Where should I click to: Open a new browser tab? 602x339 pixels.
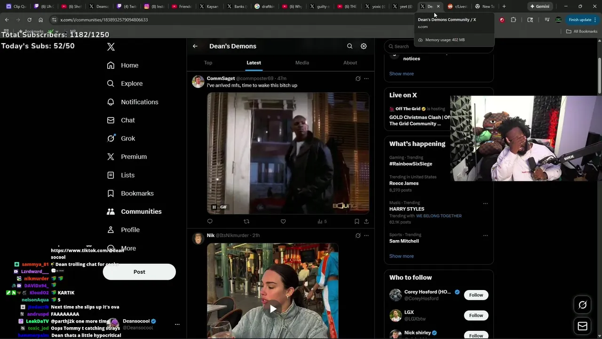pos(504,7)
